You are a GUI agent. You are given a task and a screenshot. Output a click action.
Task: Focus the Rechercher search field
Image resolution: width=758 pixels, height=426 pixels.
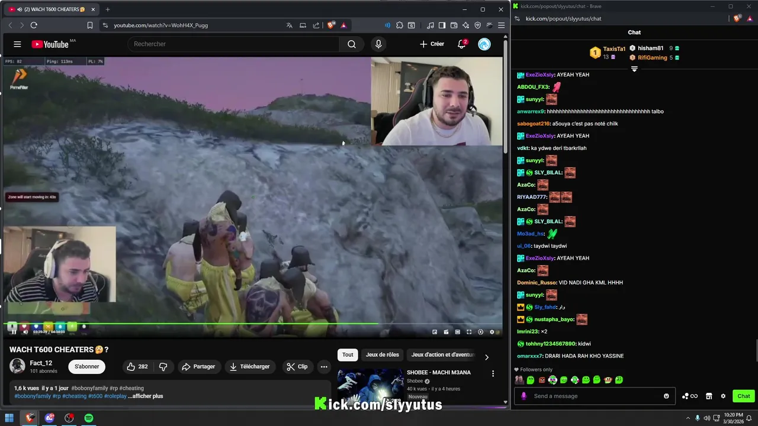[233, 44]
